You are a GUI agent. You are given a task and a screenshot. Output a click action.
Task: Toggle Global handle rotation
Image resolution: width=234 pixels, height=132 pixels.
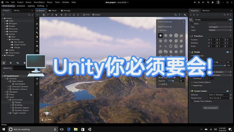coord(96,15)
